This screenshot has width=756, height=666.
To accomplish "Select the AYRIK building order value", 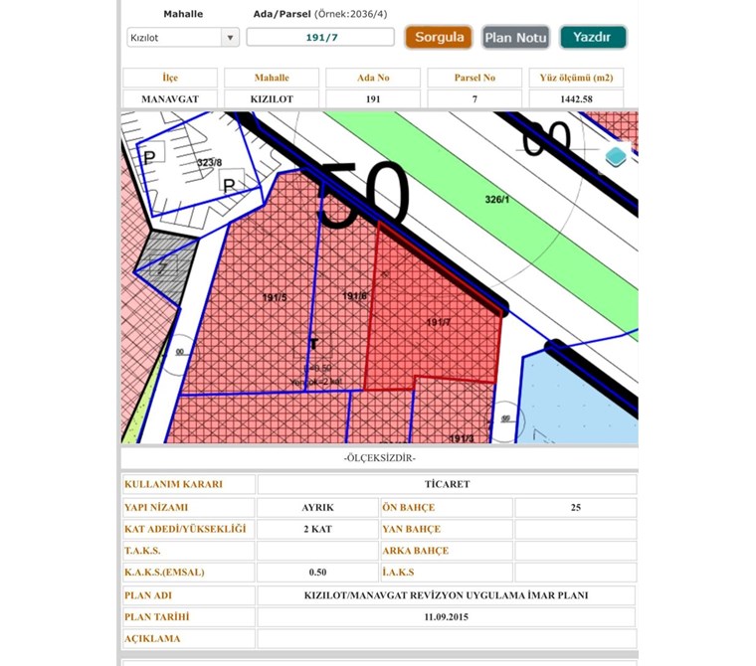I will [x=317, y=507].
